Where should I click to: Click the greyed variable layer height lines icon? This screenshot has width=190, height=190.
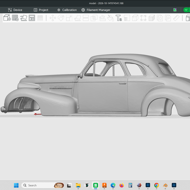click(40, 18)
